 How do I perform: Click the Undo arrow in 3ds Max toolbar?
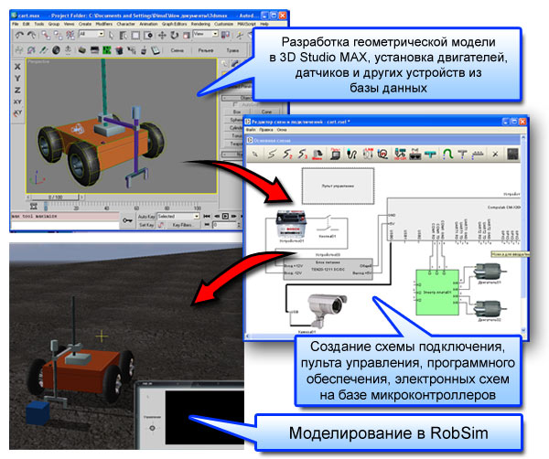point(19,35)
